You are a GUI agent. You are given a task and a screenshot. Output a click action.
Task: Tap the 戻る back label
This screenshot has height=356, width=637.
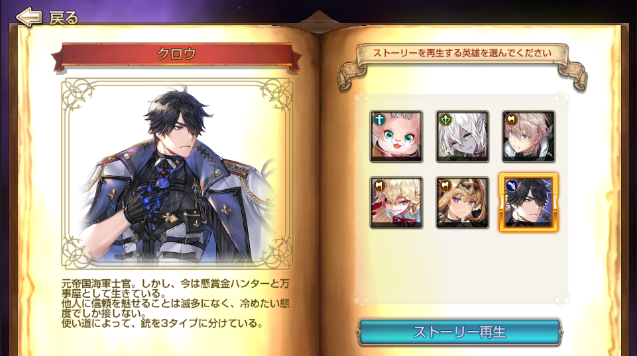point(63,18)
